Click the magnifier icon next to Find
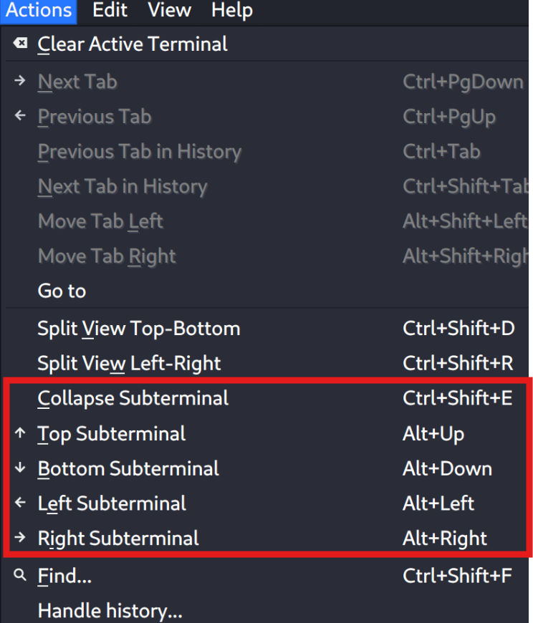 coord(20,575)
